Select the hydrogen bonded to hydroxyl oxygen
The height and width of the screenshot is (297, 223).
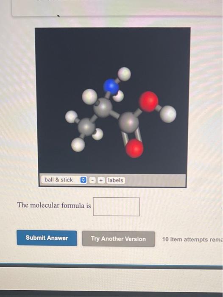(x=168, y=114)
